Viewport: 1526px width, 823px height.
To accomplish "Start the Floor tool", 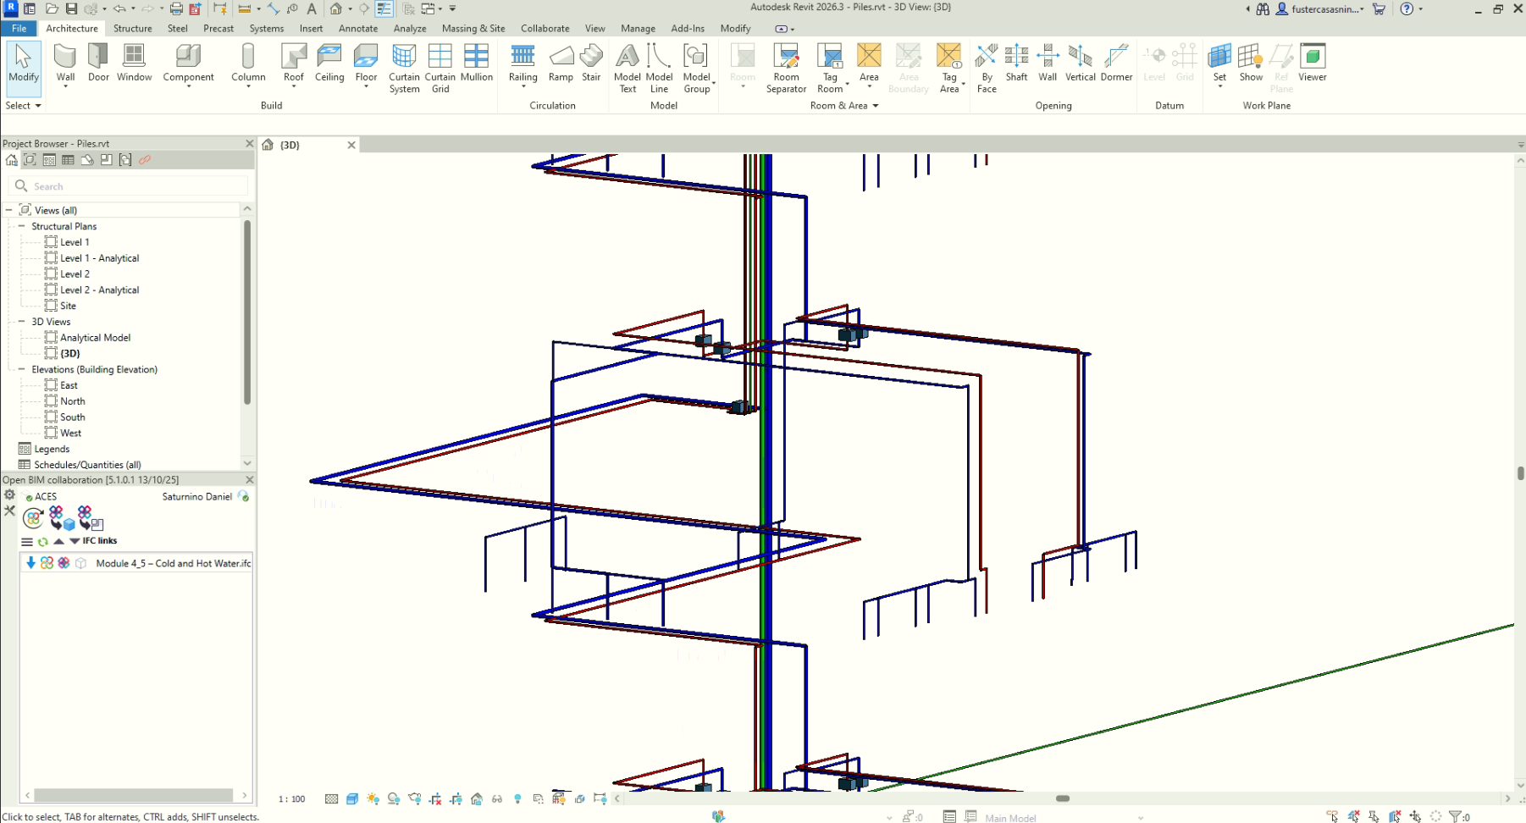I will (366, 64).
